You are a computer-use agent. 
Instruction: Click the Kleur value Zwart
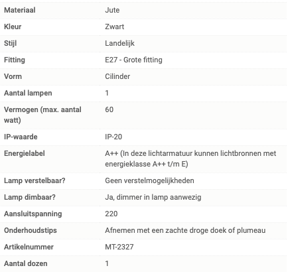coord(114,27)
